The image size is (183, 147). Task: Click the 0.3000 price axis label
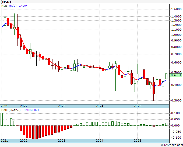[x=176, y=100]
